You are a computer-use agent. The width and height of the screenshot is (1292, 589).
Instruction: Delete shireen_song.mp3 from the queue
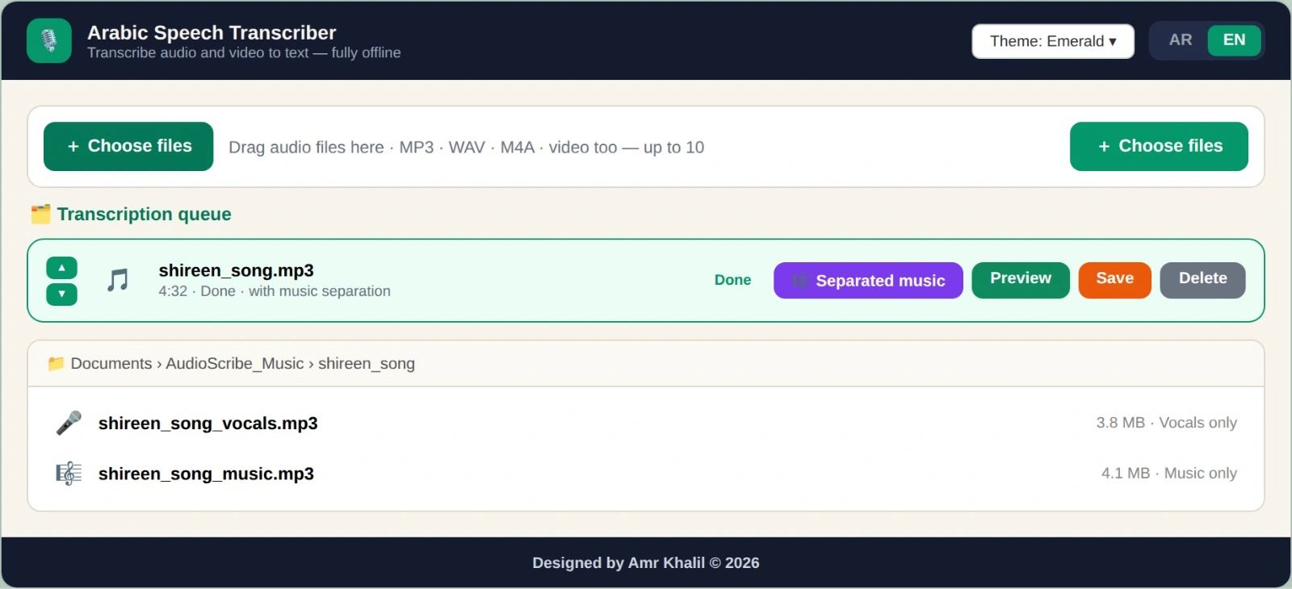click(1202, 280)
